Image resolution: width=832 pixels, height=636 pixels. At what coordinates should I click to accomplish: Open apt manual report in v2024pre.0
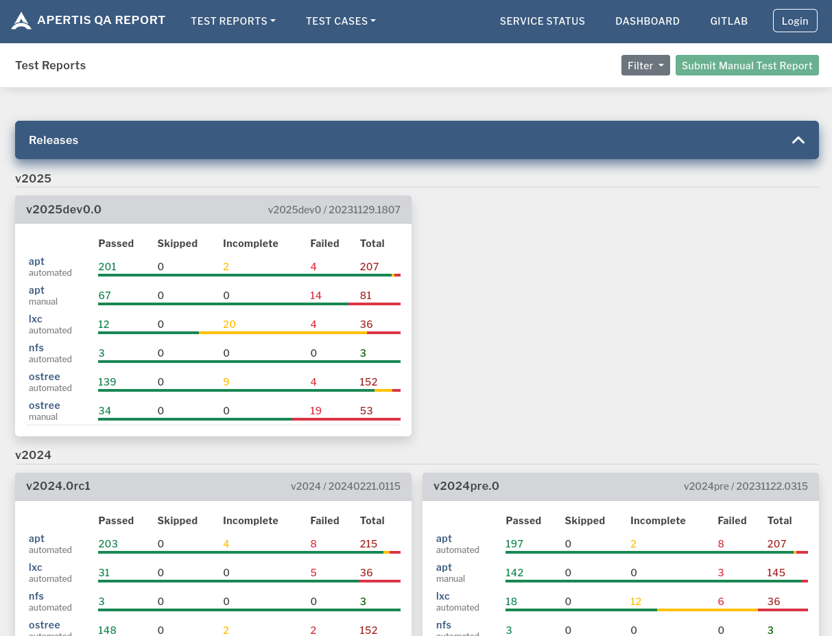coord(444,567)
